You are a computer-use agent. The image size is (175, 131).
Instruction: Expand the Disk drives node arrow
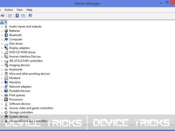coord(2,44)
